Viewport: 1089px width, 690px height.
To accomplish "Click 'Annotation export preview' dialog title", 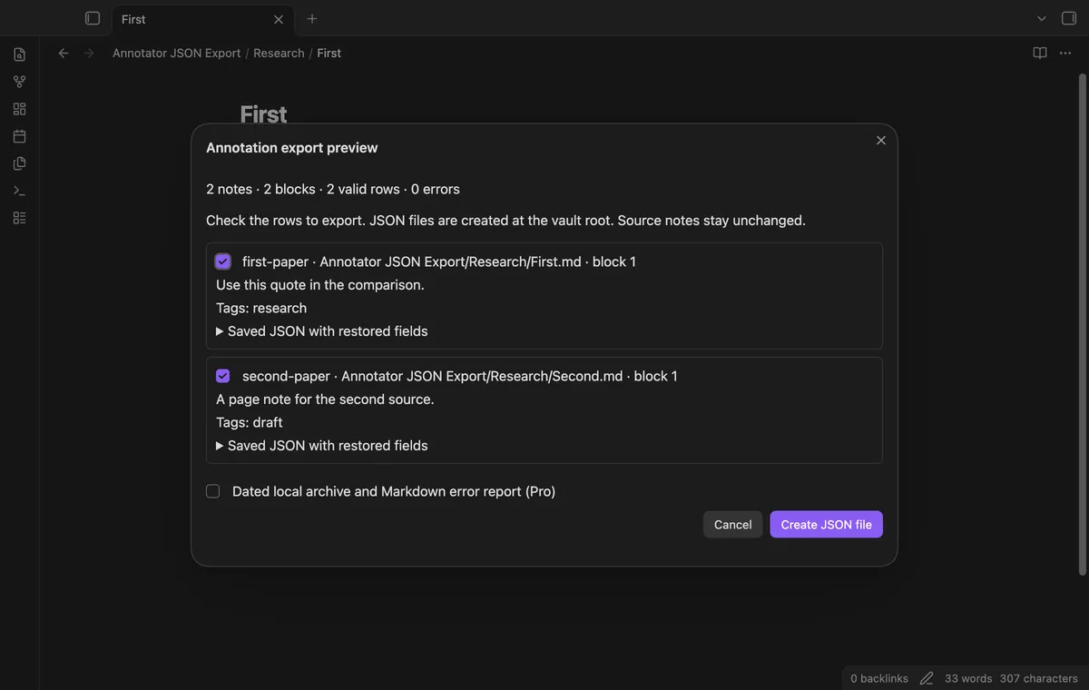I will (x=292, y=148).
